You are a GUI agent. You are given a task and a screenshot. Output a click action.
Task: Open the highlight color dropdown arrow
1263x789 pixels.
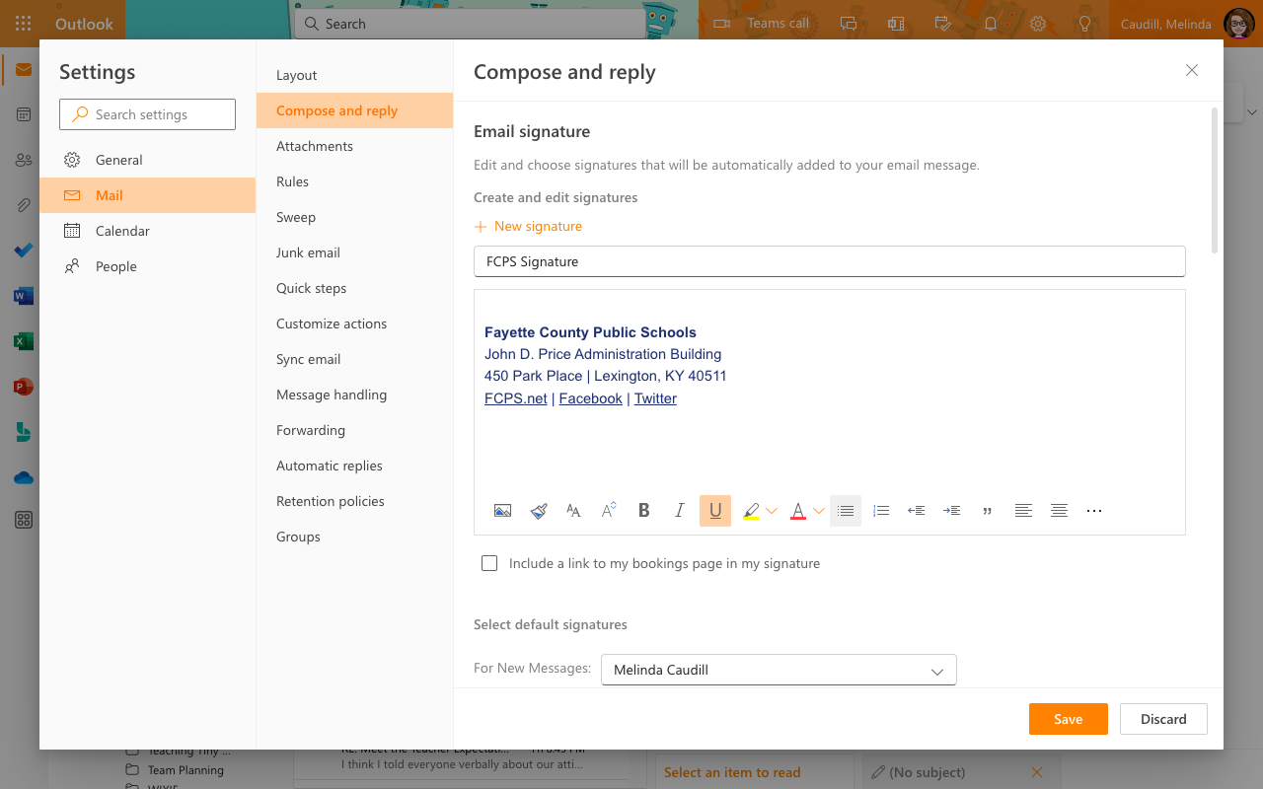click(x=772, y=511)
